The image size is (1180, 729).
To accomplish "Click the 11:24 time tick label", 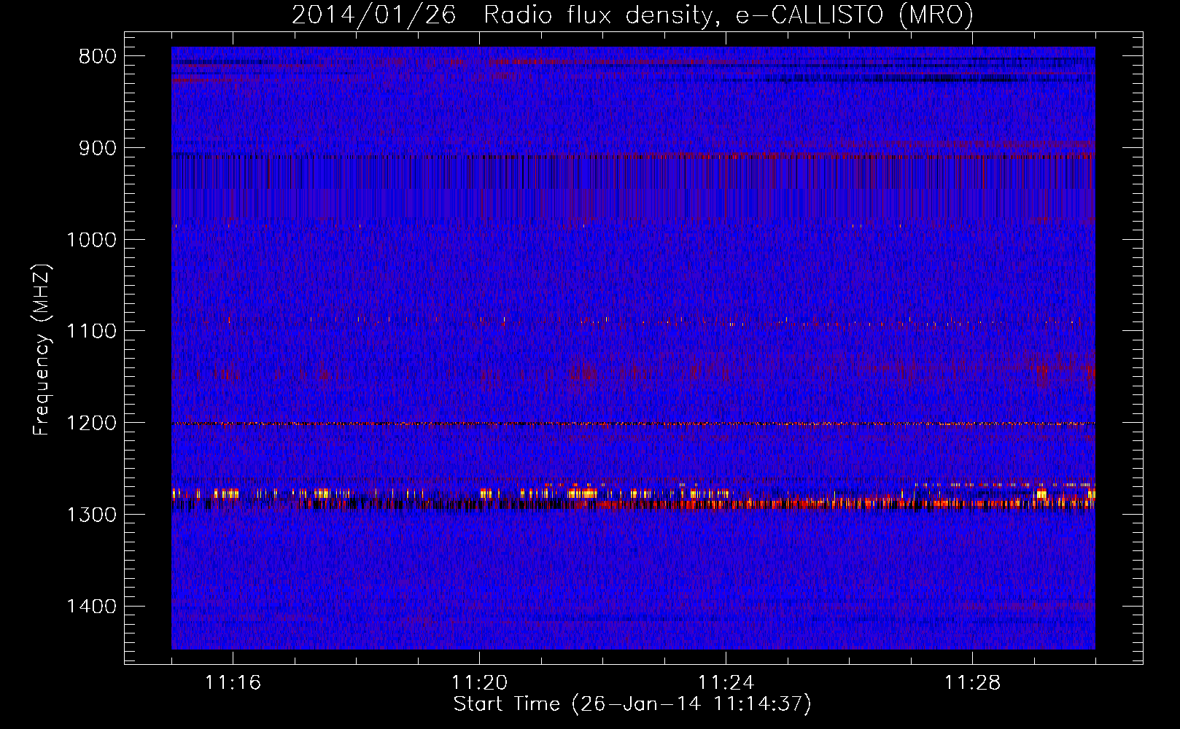I will point(726,683).
